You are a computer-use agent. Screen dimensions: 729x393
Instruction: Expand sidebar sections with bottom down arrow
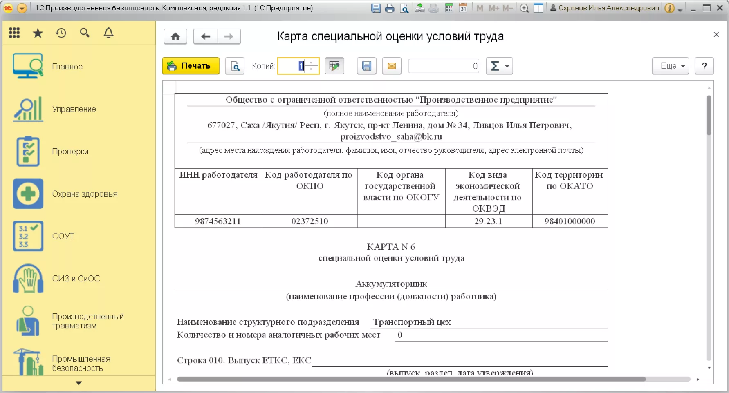click(x=79, y=383)
